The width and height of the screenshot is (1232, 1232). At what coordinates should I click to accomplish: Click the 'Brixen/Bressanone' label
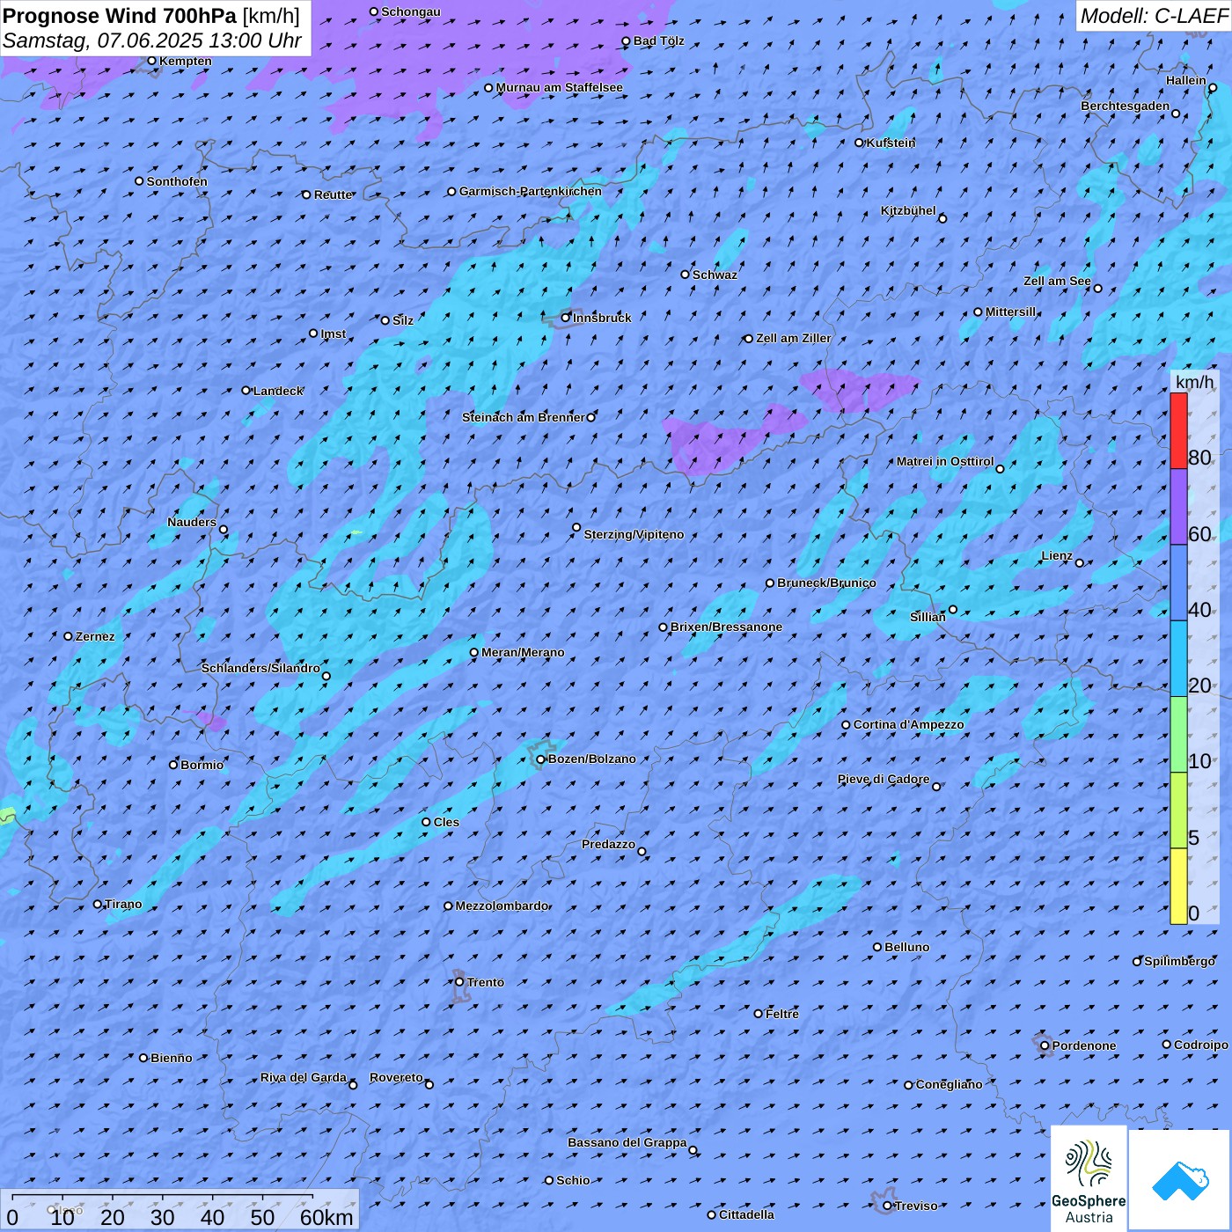point(726,627)
